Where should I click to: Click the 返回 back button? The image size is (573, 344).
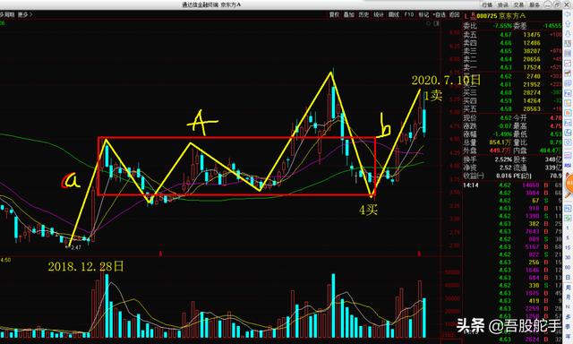point(454,14)
